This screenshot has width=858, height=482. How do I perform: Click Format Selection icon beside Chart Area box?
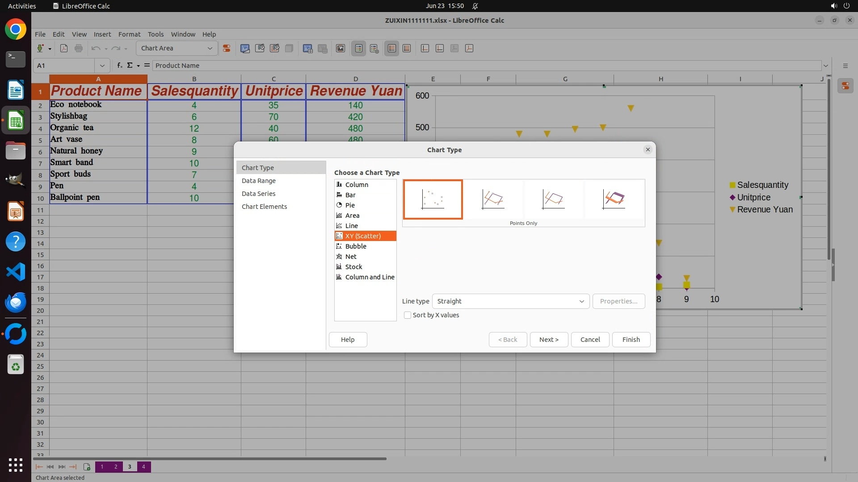point(227,49)
